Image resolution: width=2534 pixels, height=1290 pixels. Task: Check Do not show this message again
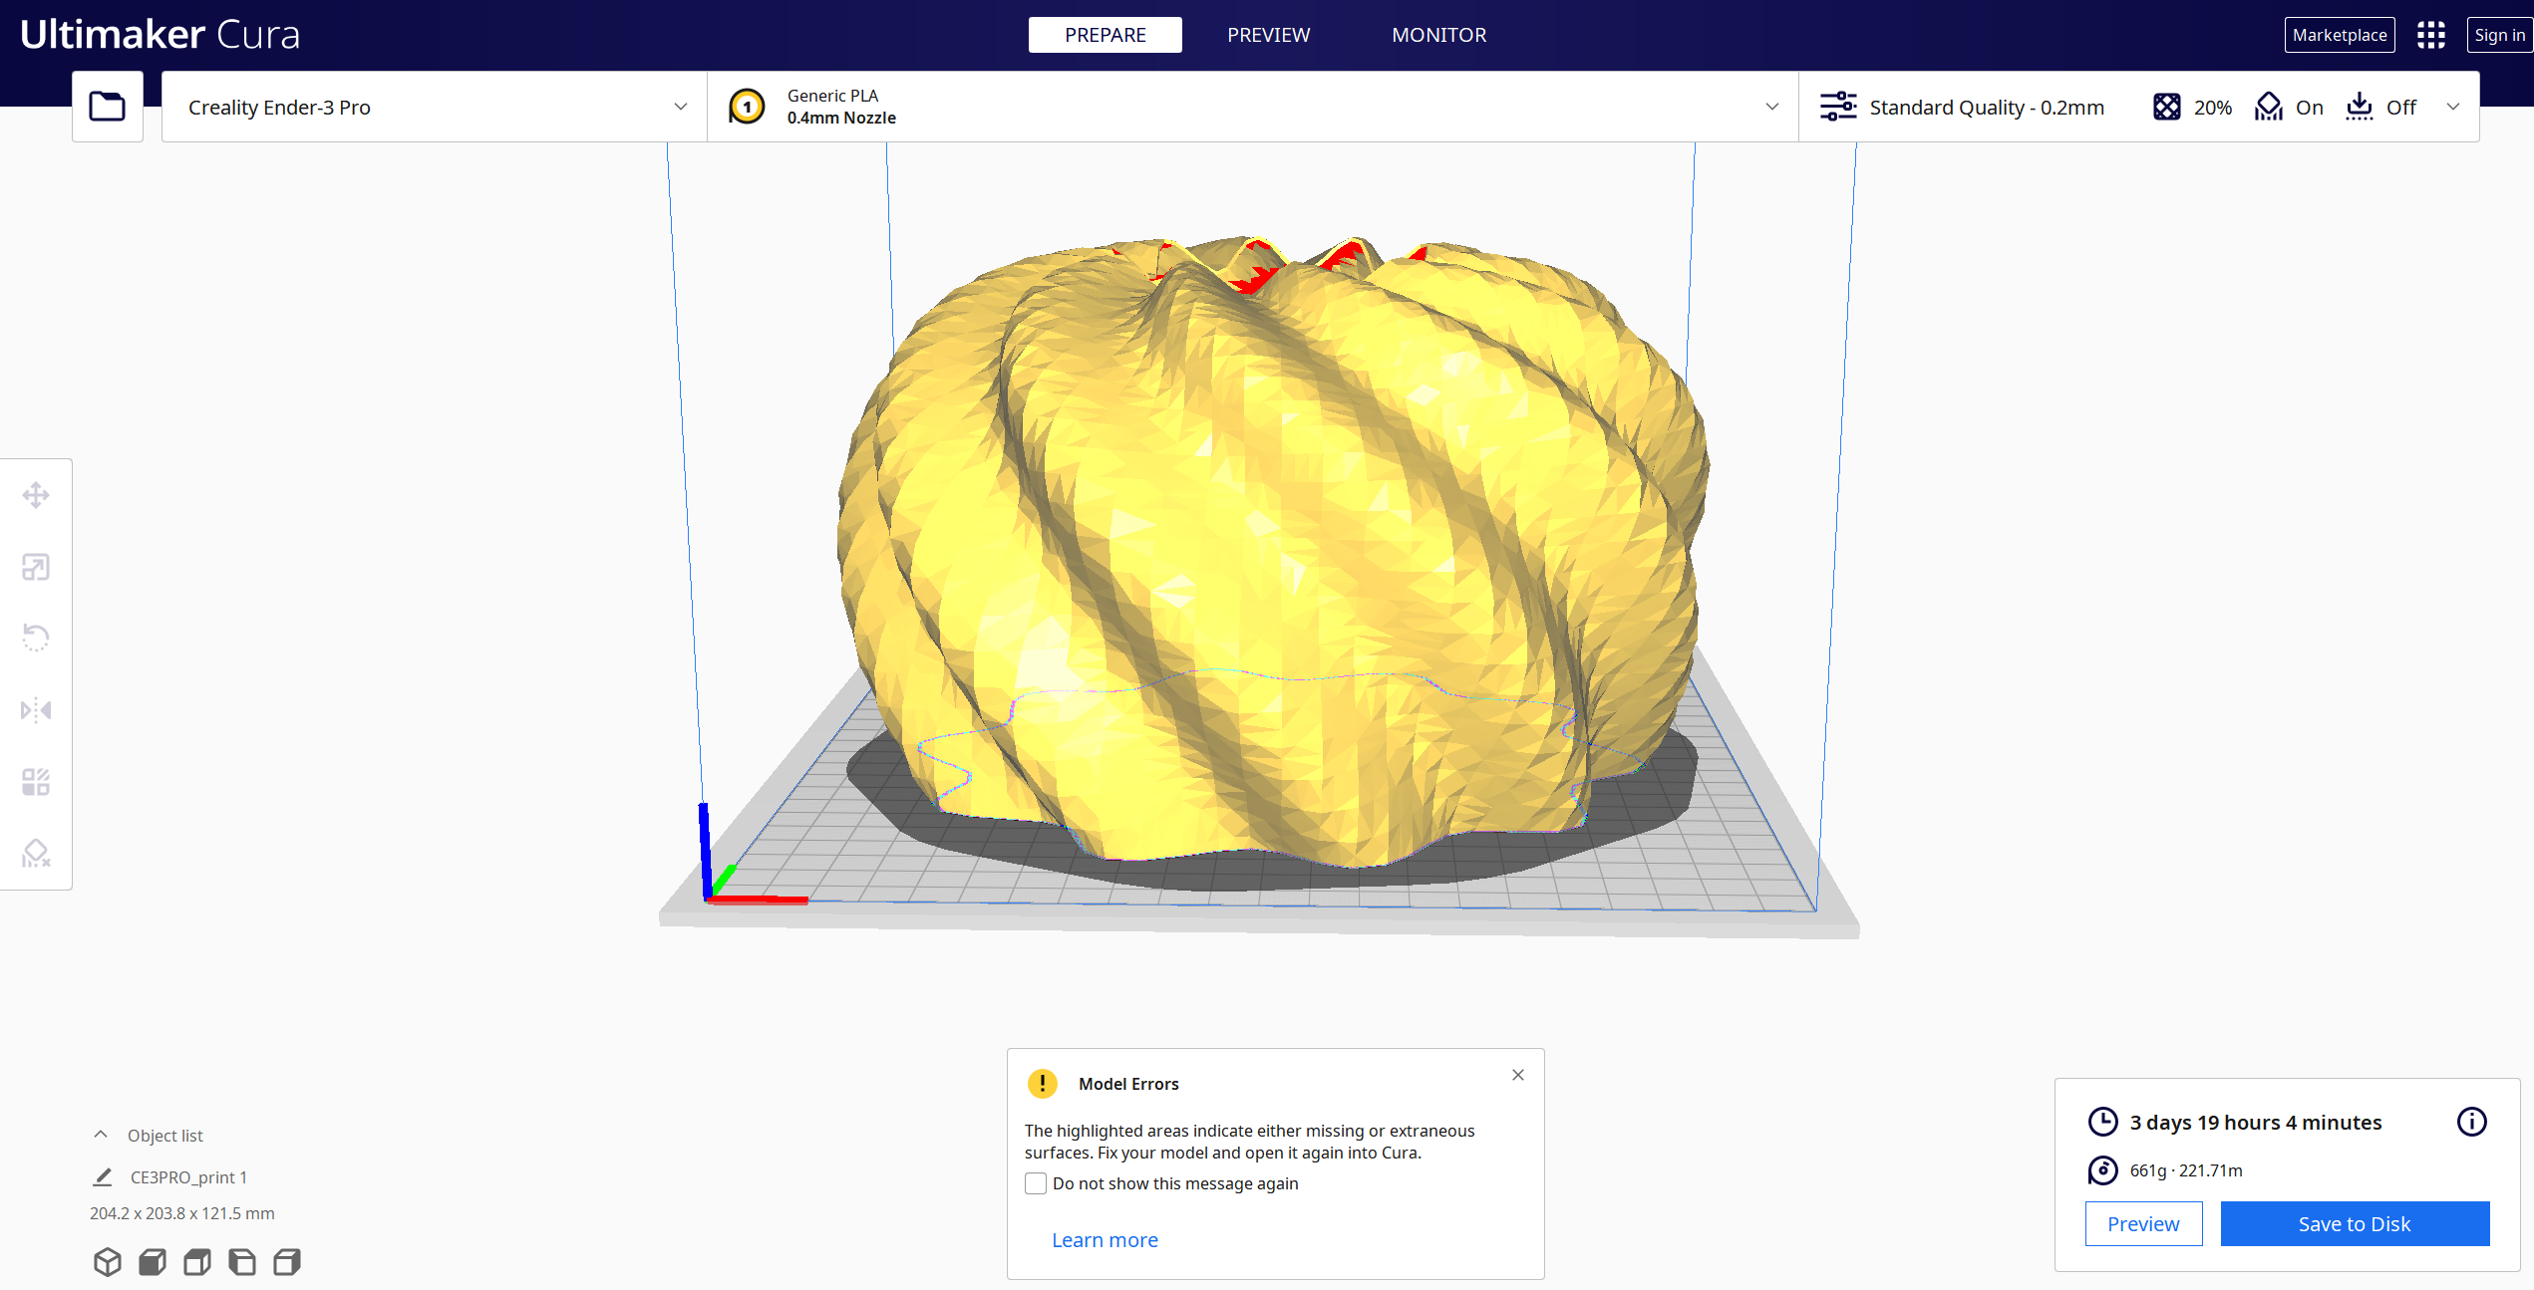tap(1036, 1183)
